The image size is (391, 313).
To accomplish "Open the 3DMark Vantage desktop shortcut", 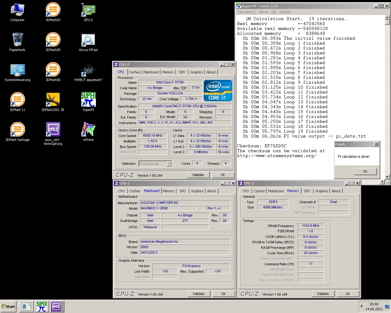I will tap(17, 132).
